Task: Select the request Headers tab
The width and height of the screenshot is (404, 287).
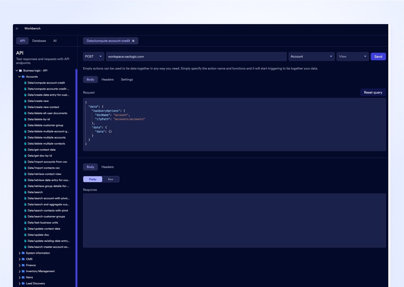Action: click(x=107, y=80)
